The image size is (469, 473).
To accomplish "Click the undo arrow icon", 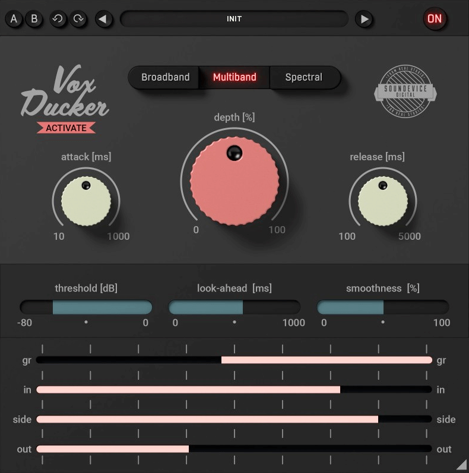I will [x=58, y=19].
